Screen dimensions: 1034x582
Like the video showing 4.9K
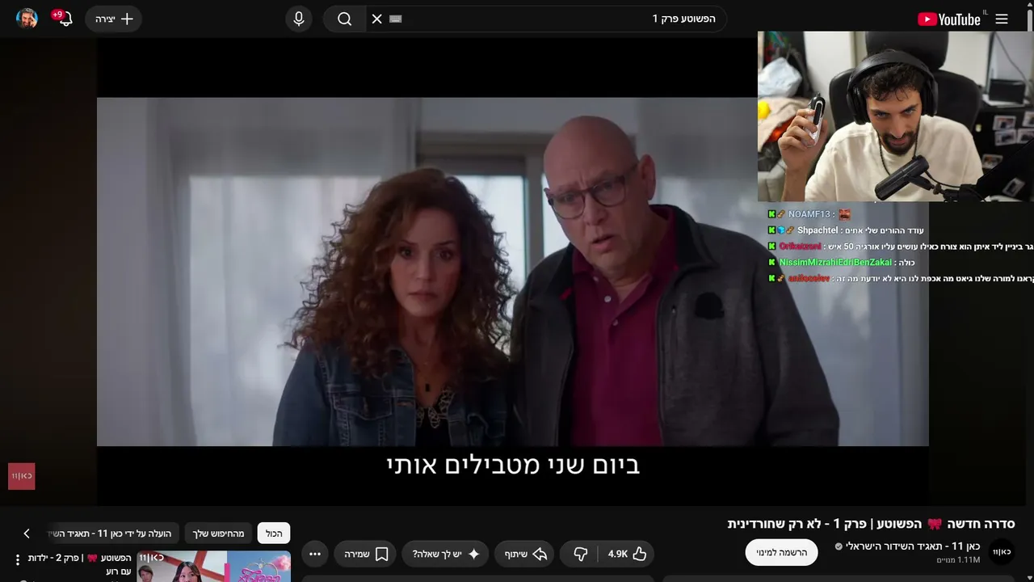coord(628,554)
